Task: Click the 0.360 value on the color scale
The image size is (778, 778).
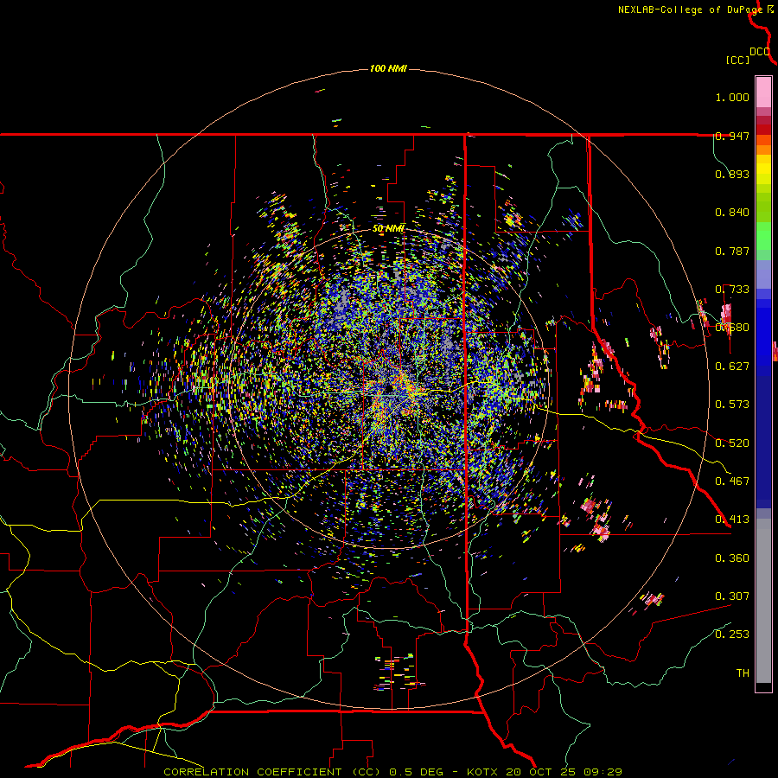Action: (732, 558)
